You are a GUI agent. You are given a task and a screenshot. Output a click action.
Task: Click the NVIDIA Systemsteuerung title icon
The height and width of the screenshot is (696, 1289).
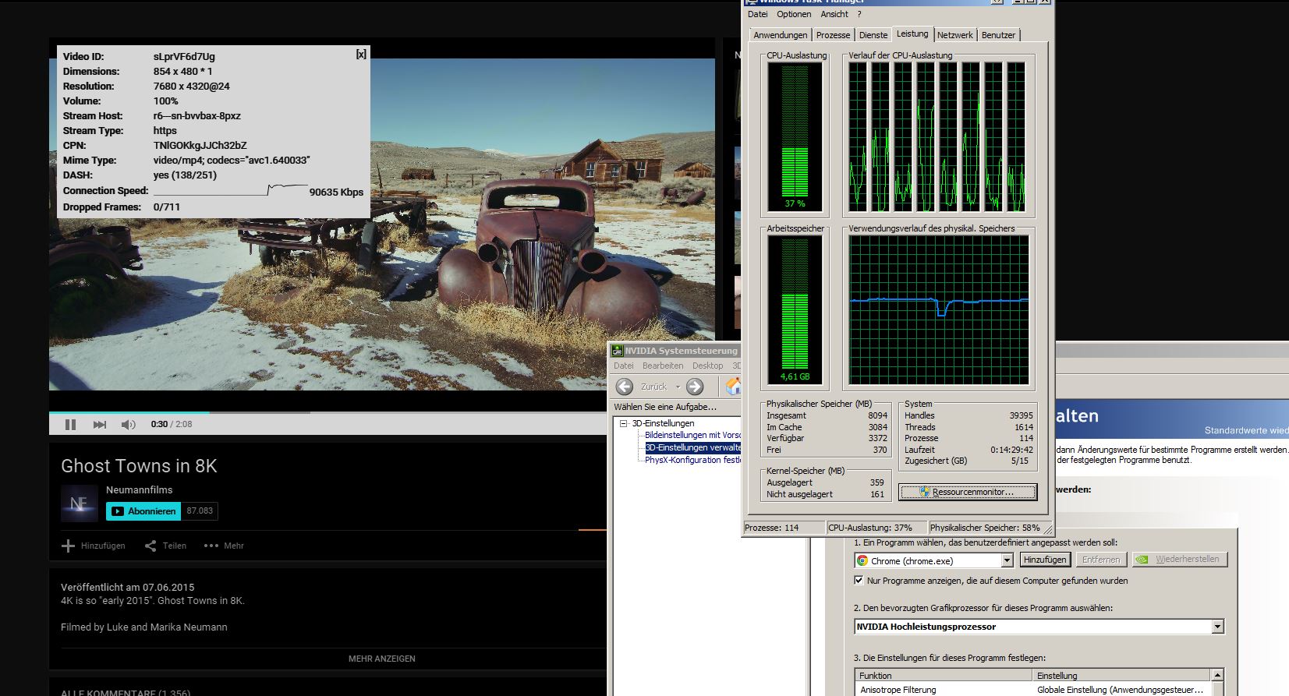pyautogui.click(x=617, y=351)
